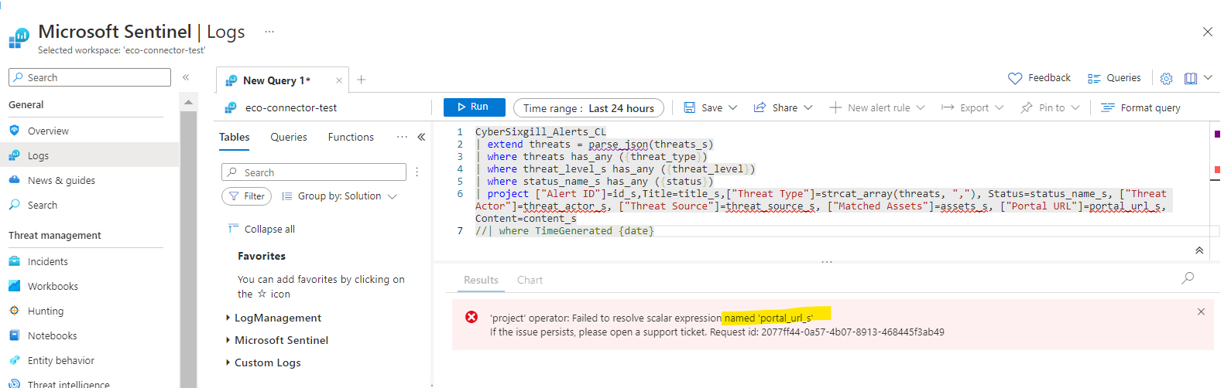Open Notebooks
This screenshot has height=388, width=1231.
pos(52,335)
